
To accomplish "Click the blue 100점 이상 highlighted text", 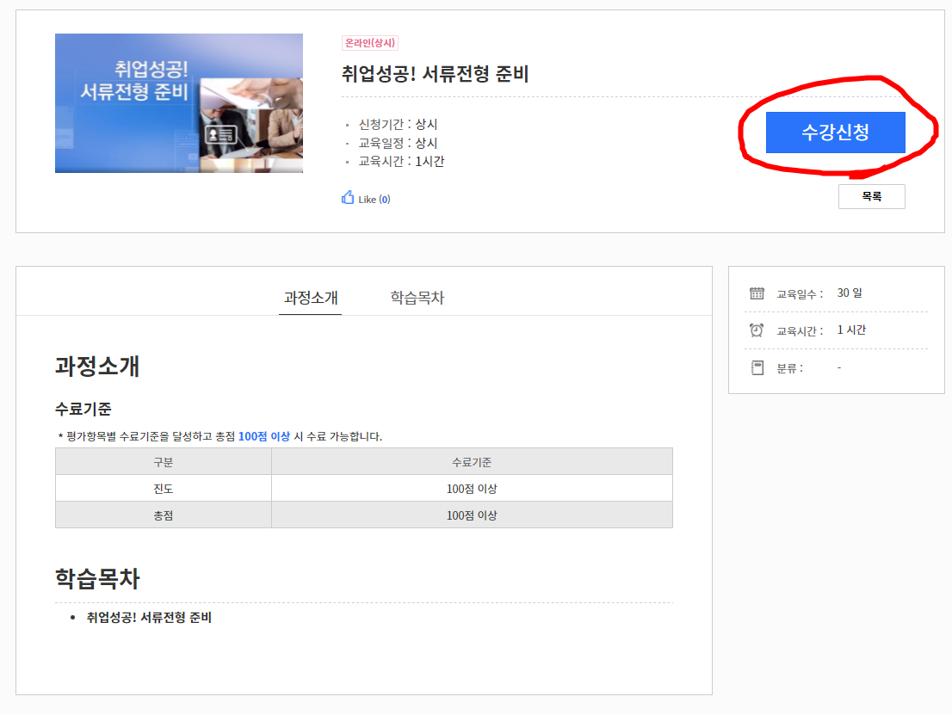I will pos(264,436).
